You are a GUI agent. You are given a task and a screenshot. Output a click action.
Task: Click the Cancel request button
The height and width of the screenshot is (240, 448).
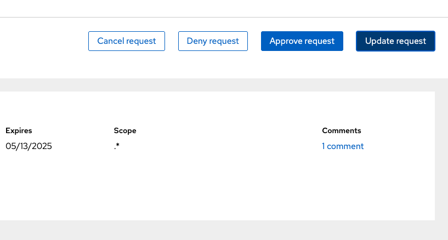point(127,41)
